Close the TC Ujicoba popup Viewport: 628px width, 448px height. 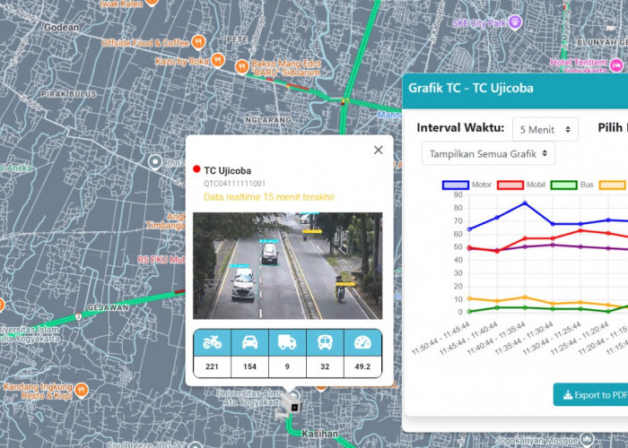[x=378, y=151]
